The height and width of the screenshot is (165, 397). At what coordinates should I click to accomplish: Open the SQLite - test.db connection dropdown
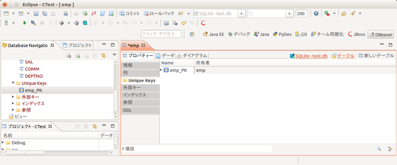coord(242,14)
